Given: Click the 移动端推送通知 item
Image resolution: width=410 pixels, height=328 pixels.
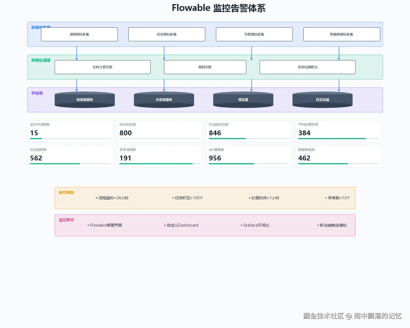Looking at the screenshot, I should point(332,225).
